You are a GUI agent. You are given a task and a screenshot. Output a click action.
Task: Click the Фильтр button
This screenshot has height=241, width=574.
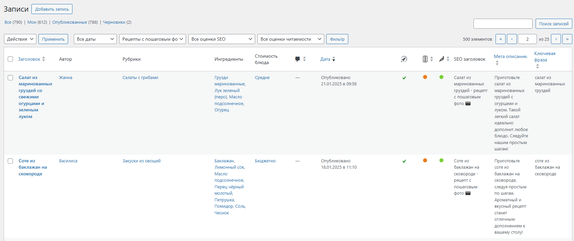pyautogui.click(x=337, y=39)
